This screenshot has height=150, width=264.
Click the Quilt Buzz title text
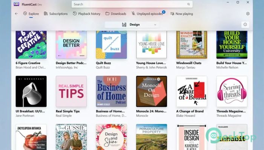click(103, 63)
